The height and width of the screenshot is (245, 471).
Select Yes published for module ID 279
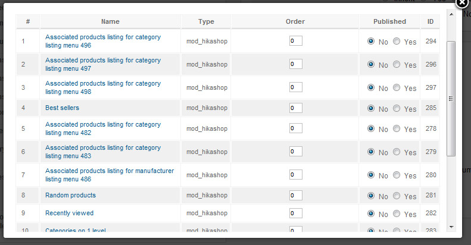click(x=397, y=152)
